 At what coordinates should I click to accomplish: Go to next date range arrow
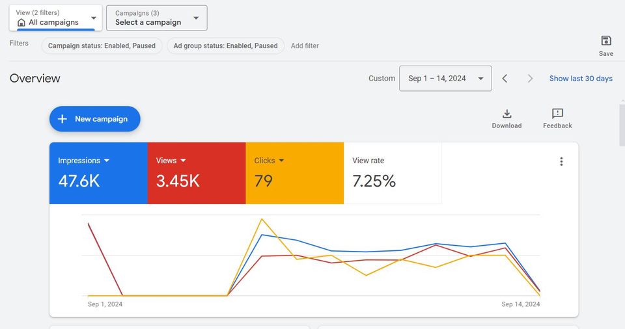530,79
